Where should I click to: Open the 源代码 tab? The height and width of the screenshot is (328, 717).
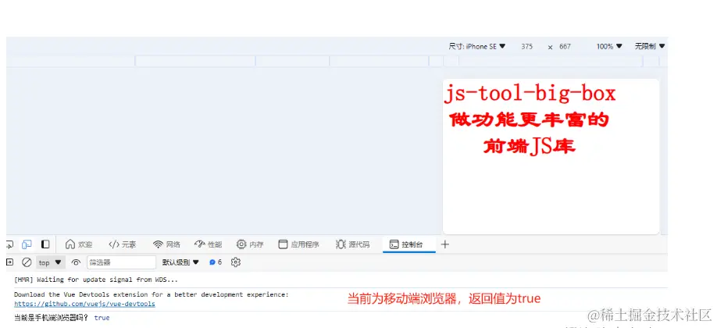click(352, 244)
